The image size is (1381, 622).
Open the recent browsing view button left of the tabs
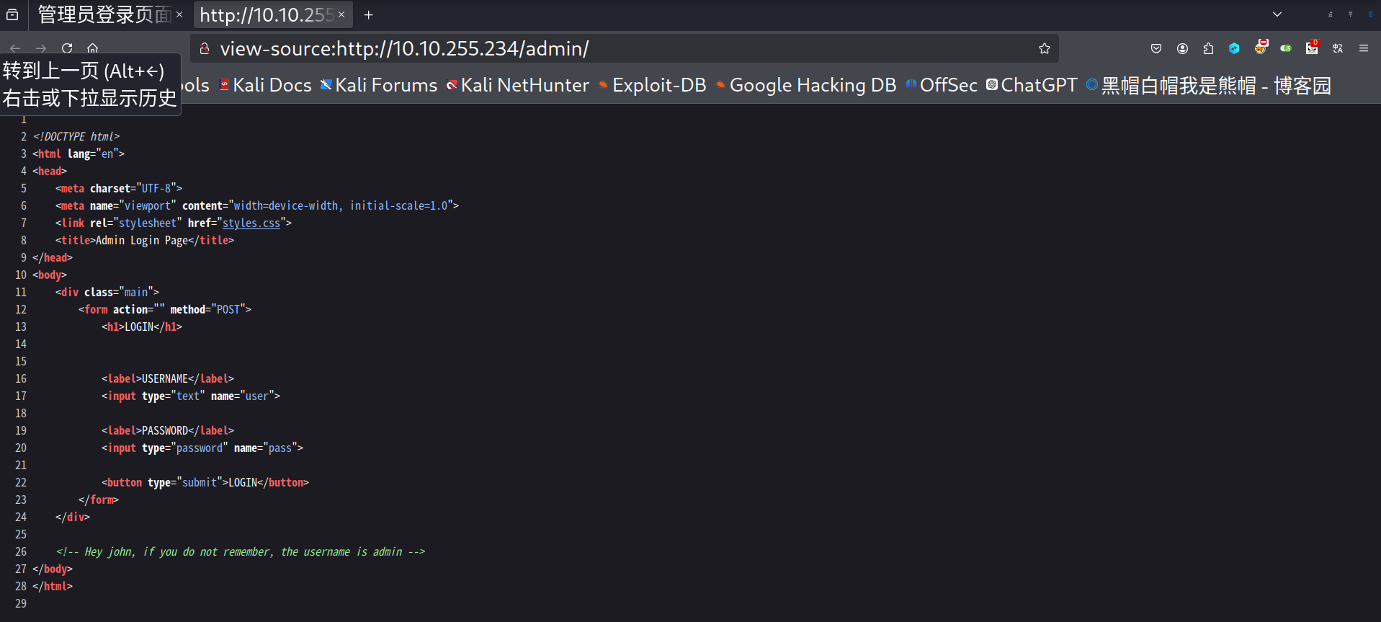(x=12, y=14)
